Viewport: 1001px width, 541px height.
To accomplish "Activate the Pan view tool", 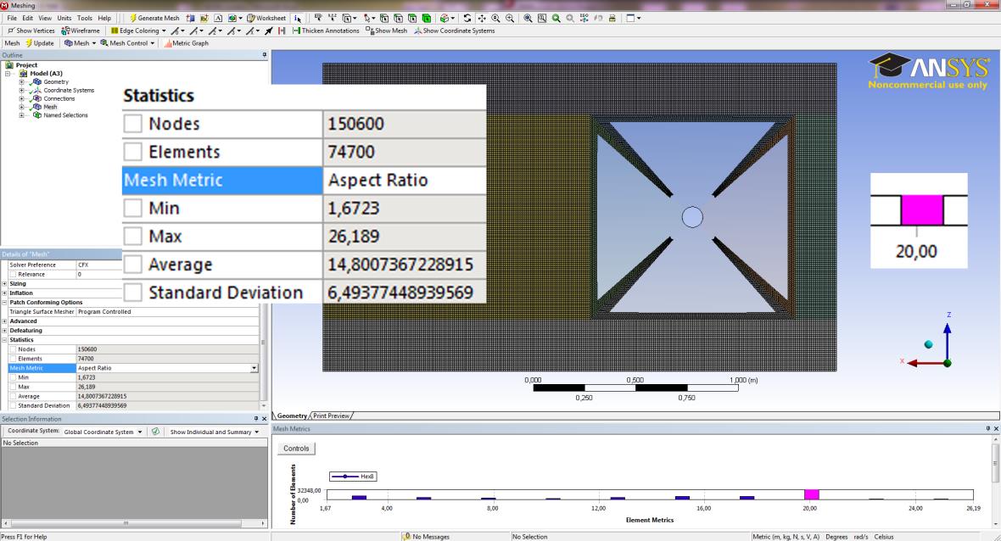I will pos(481,18).
